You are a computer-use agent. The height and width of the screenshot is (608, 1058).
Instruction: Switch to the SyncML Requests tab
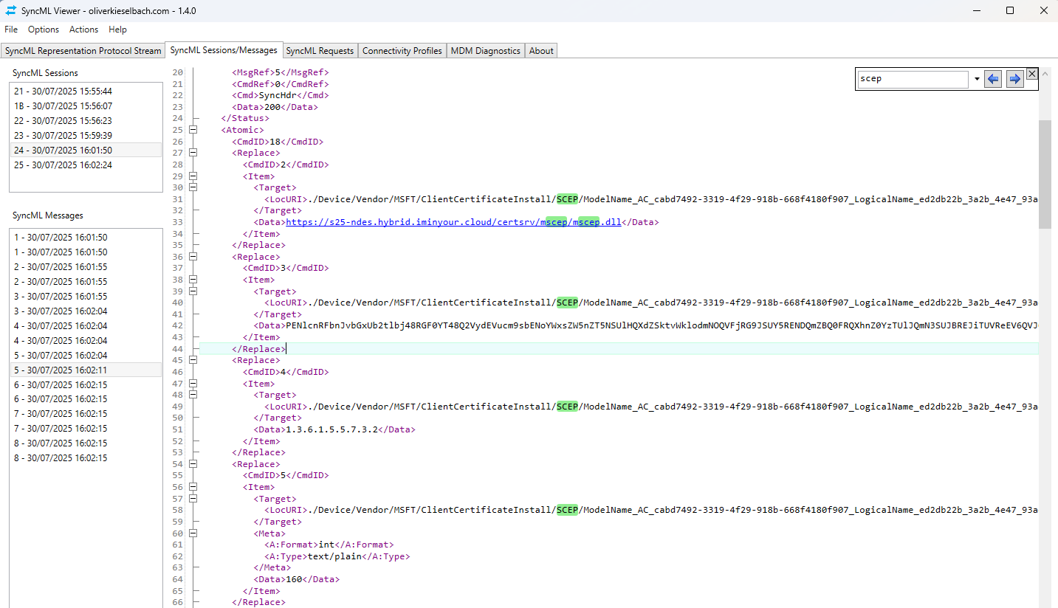pos(320,51)
